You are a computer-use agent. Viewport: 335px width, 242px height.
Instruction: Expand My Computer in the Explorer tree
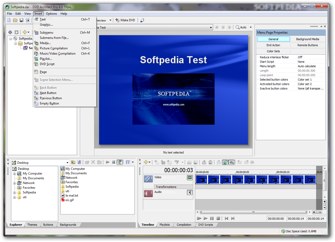(15, 173)
